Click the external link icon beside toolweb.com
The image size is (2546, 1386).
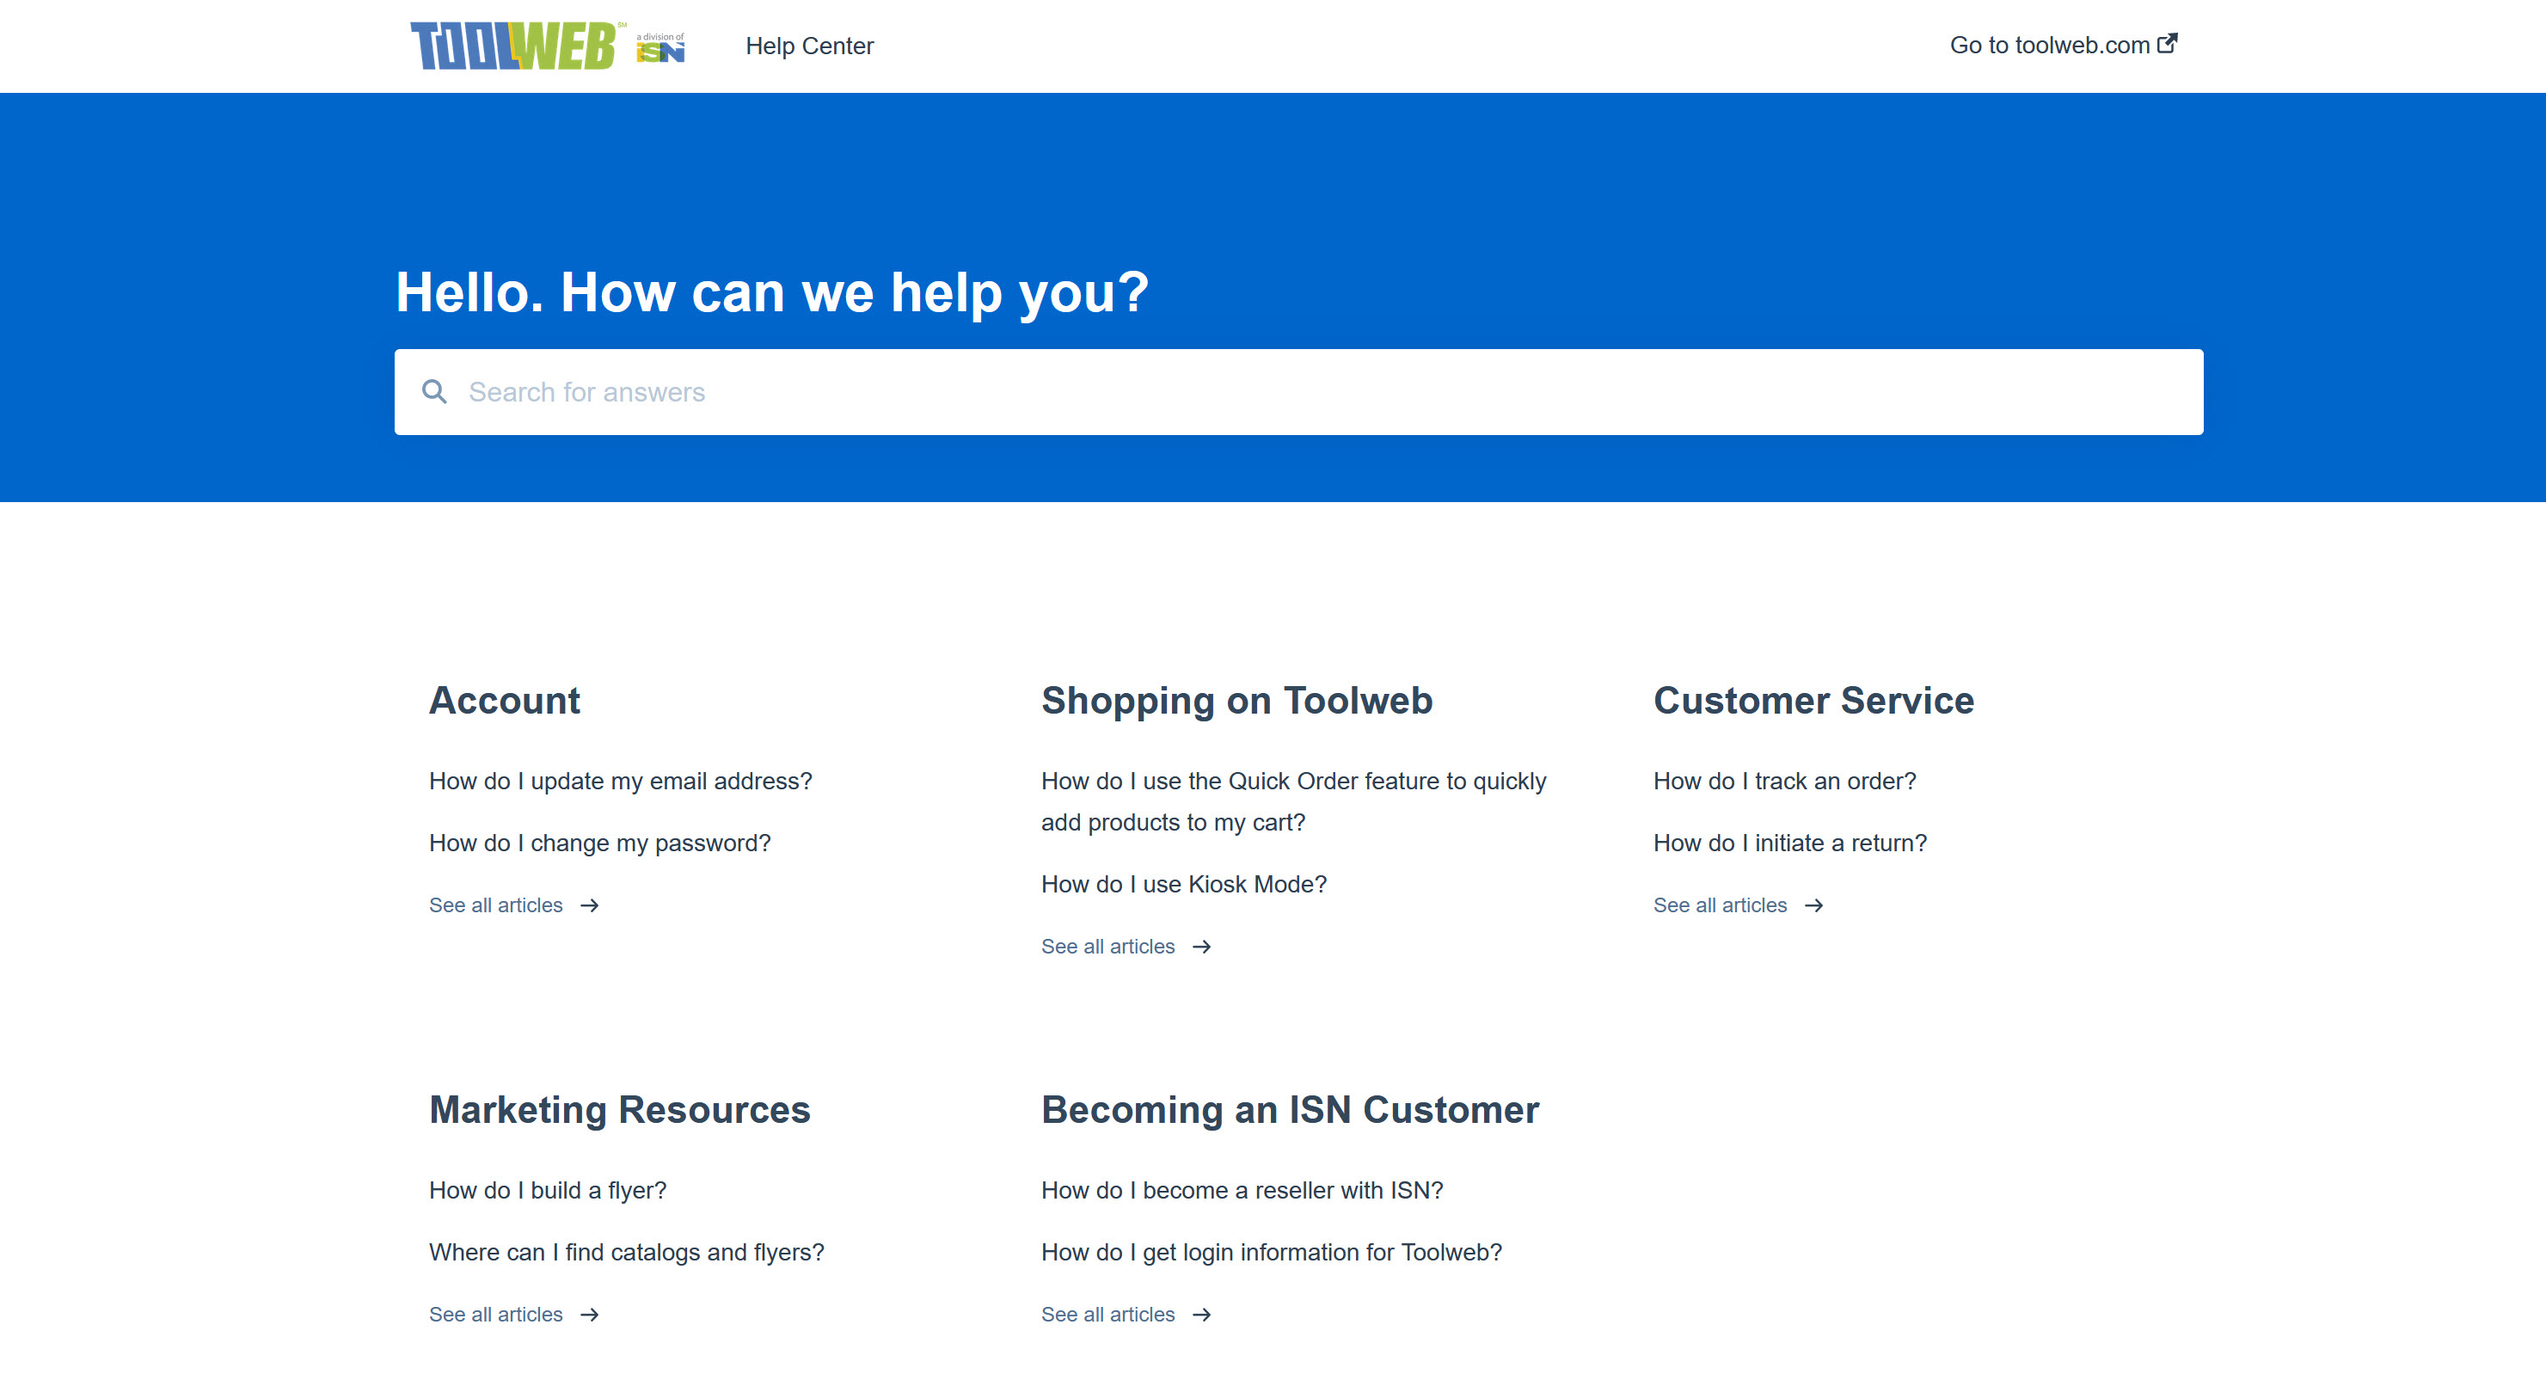pyautogui.click(x=2167, y=44)
